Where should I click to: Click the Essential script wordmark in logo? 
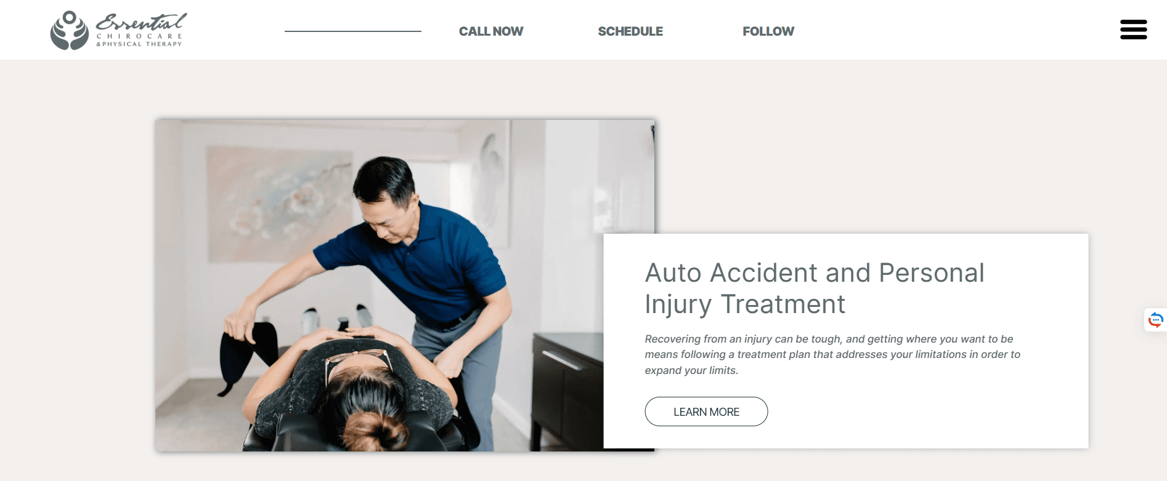pyautogui.click(x=141, y=22)
